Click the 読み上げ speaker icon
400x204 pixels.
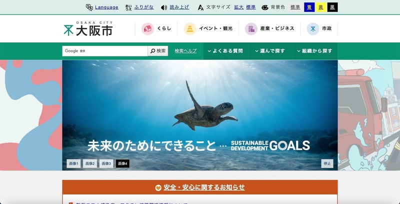(164, 7)
